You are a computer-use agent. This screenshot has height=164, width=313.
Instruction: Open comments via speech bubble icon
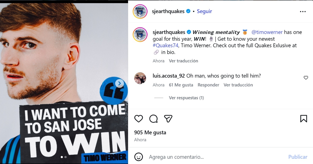coord(153,119)
